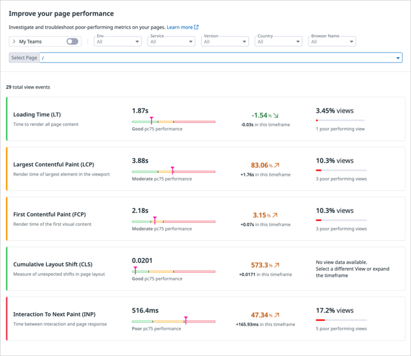411x356 pixels.
Task: Open the Browser Name dropdown
Action: (x=332, y=42)
